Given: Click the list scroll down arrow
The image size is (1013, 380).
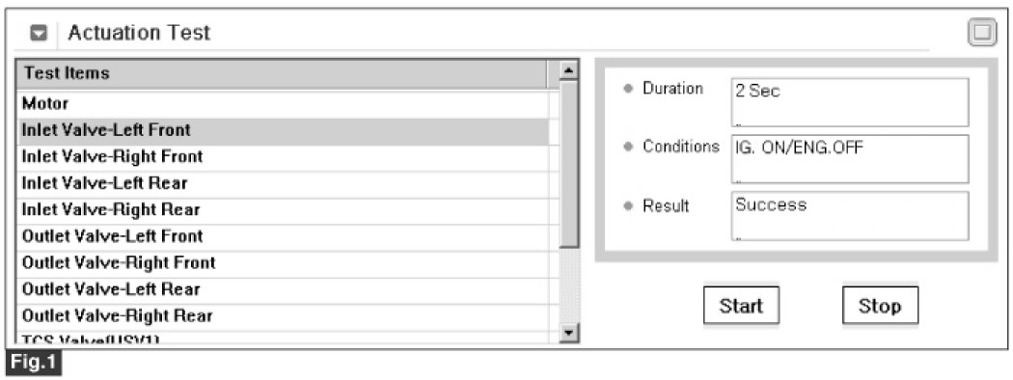Looking at the screenshot, I should point(568,334).
